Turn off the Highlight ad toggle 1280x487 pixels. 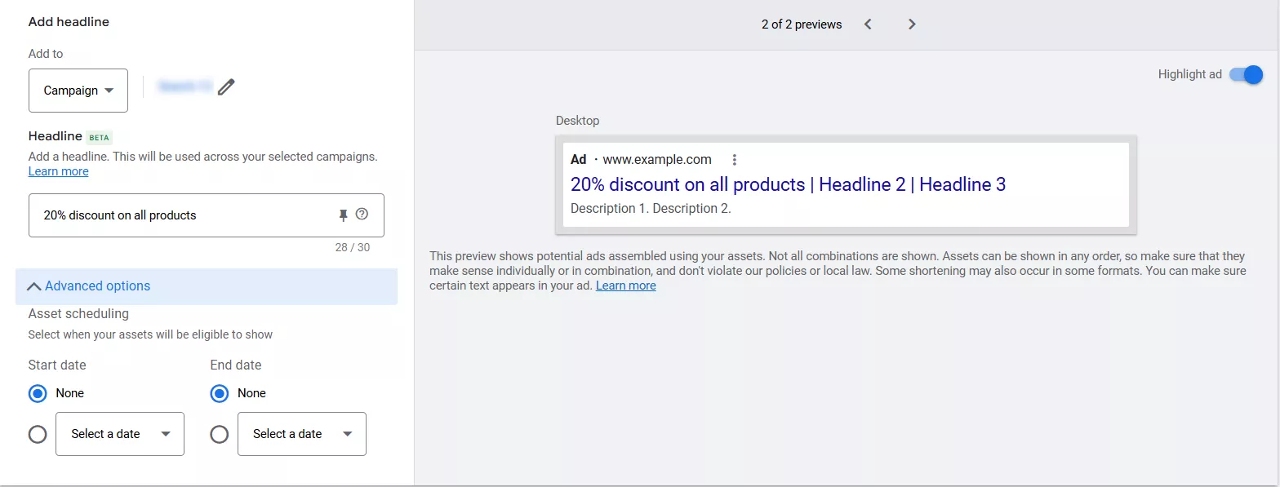1246,74
